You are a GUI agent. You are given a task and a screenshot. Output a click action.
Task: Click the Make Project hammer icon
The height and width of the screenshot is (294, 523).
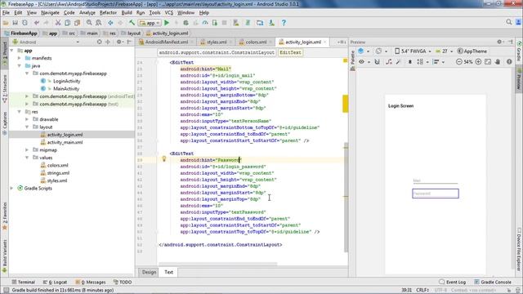pos(132,23)
